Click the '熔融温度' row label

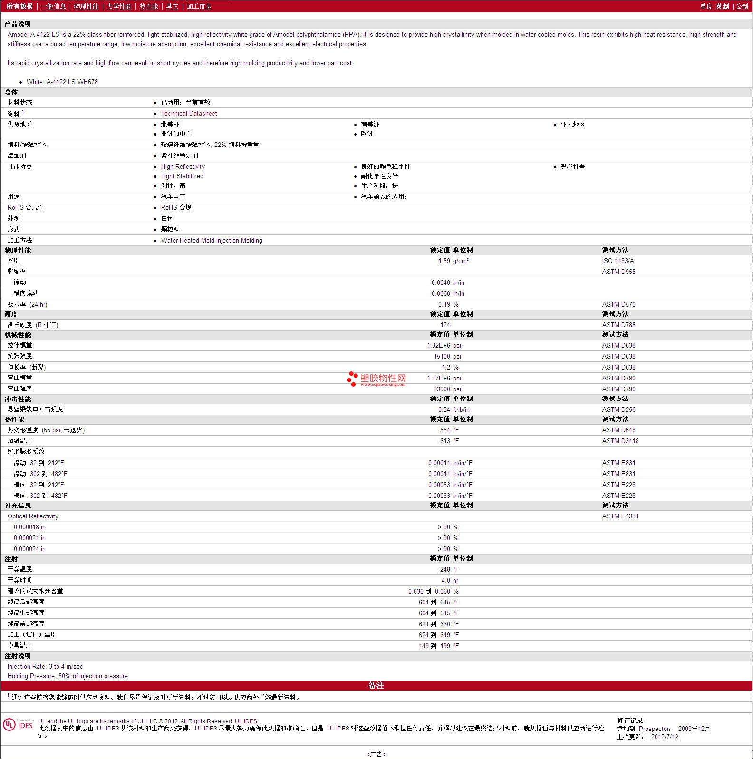click(19, 441)
